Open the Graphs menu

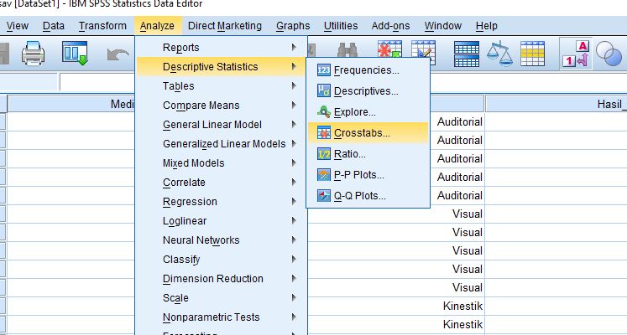point(292,26)
